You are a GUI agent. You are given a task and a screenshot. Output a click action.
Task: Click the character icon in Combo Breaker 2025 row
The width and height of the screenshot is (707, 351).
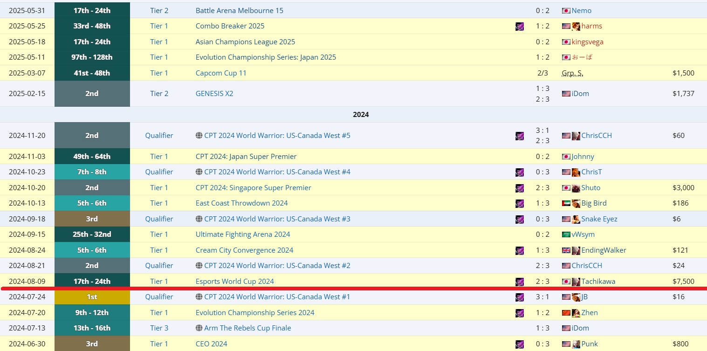(x=520, y=27)
